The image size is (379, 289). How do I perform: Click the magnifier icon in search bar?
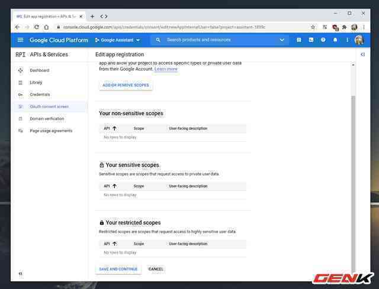(x=158, y=40)
